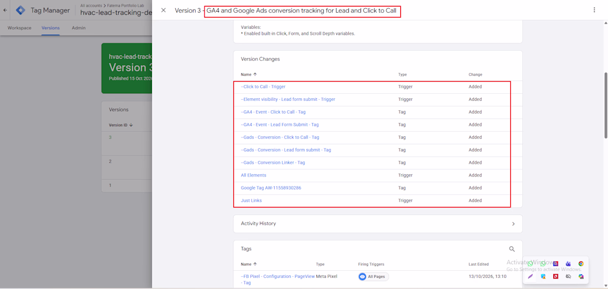Open the colorful Copilot tray icon
Screen dimensions: 608x289
tap(581, 277)
